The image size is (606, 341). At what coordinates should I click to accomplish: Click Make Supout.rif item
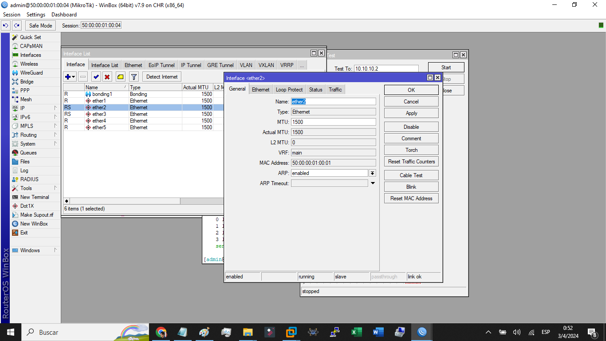point(36,215)
